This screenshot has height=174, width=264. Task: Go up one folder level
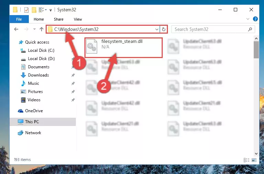pos(42,29)
